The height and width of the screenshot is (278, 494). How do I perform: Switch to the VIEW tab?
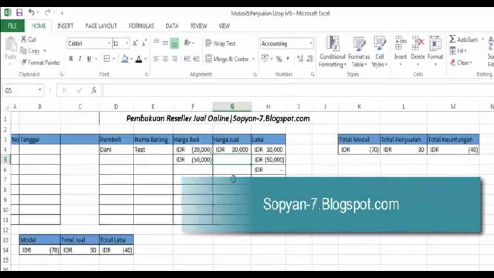[224, 26]
